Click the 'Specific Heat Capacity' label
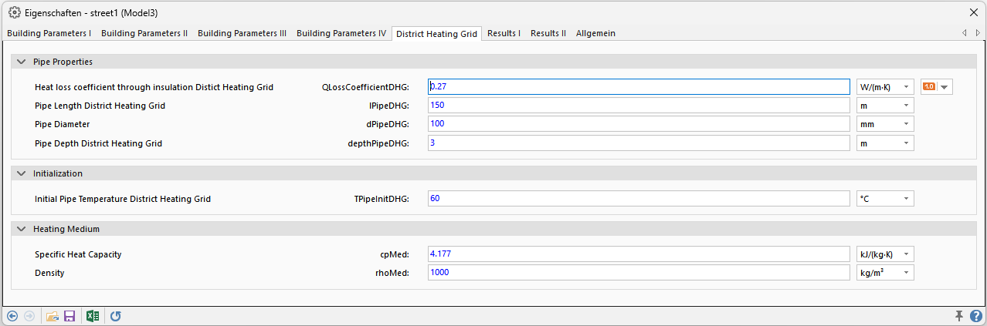The width and height of the screenshot is (987, 326). click(78, 254)
